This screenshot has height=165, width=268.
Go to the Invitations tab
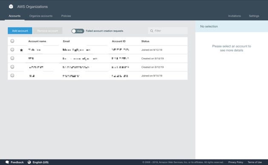click(234, 16)
